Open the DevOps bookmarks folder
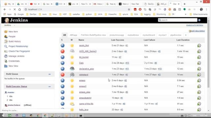The width and height of the screenshot is (211, 118). point(32,14)
